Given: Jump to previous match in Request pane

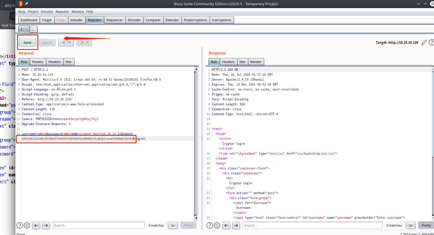Looking at the screenshot, I should [36, 225].
